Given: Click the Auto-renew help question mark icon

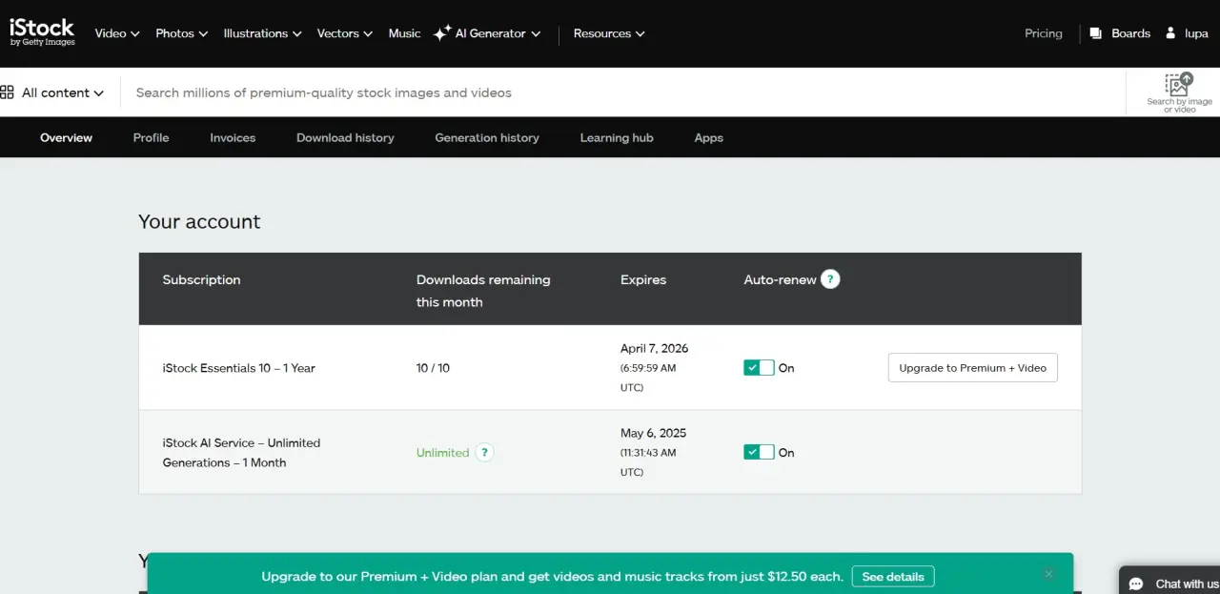Looking at the screenshot, I should click(830, 279).
